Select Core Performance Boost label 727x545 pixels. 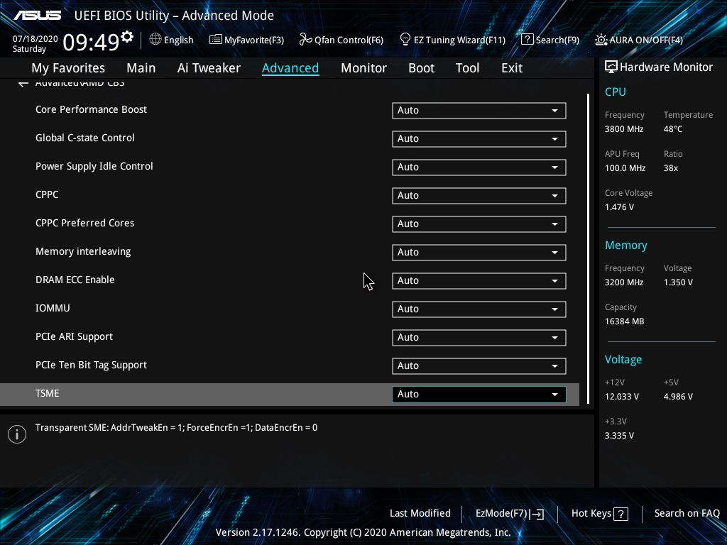point(91,109)
